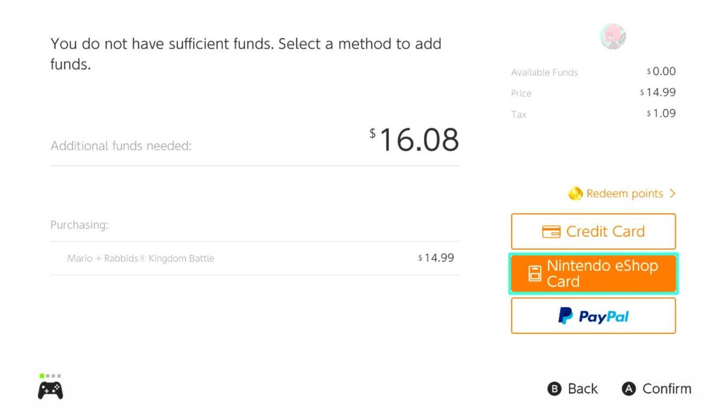This screenshot has height=409, width=726.
Task: Pay with PayPal
Action: (594, 315)
